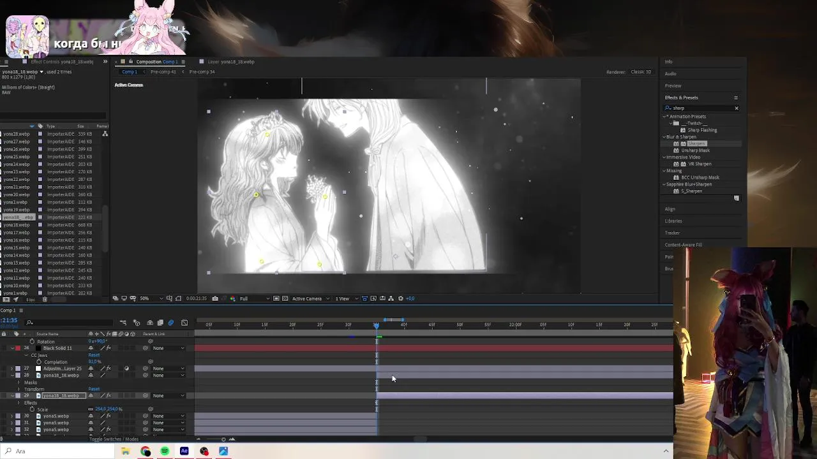Open the viewer magnification 50% dropdown
Viewport: 817px width, 459px height.
(x=151, y=298)
